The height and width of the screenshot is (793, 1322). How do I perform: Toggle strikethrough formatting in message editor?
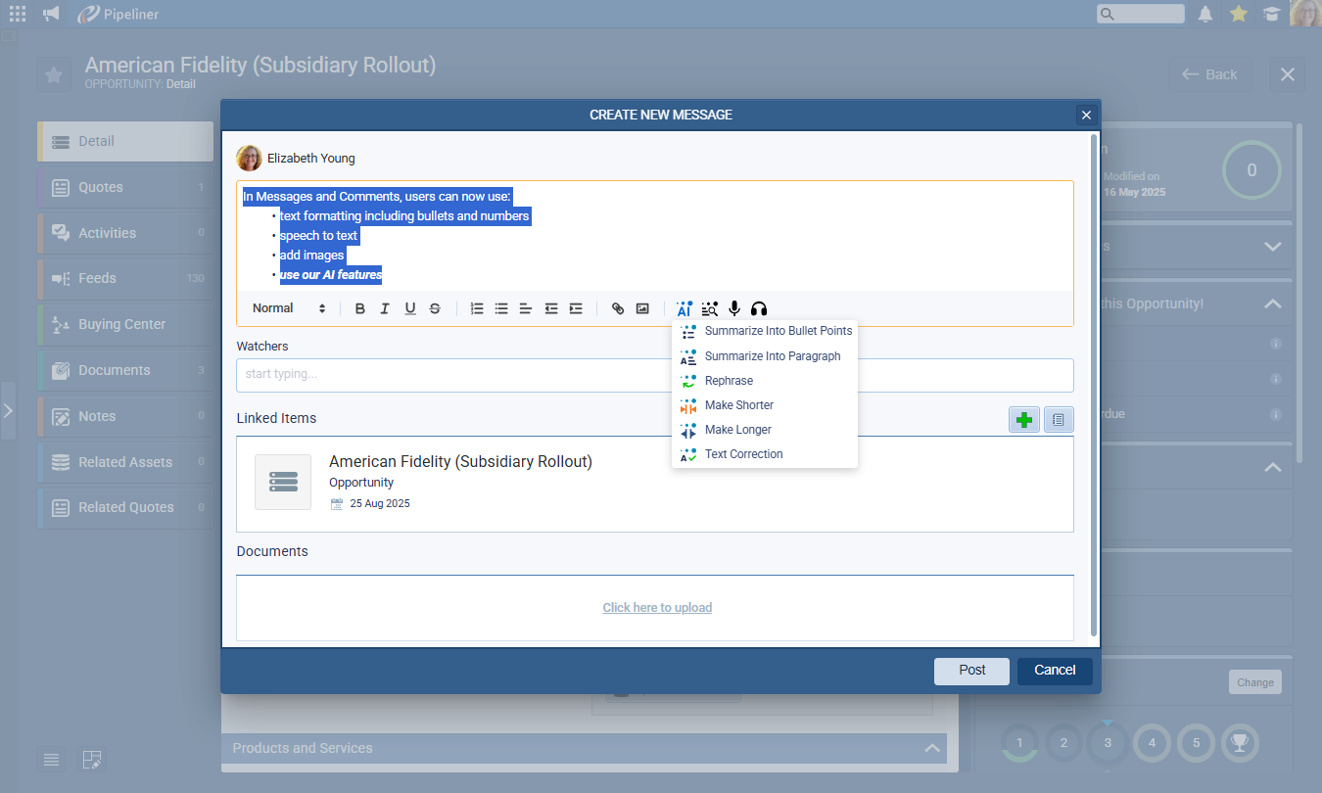[435, 308]
